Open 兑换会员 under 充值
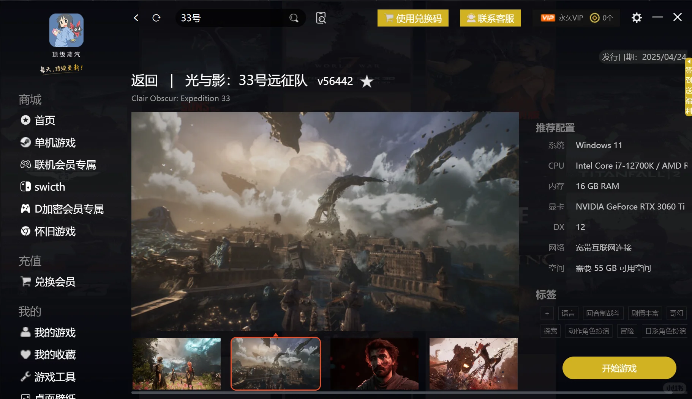Viewport: 692px width, 399px height. [x=48, y=282]
